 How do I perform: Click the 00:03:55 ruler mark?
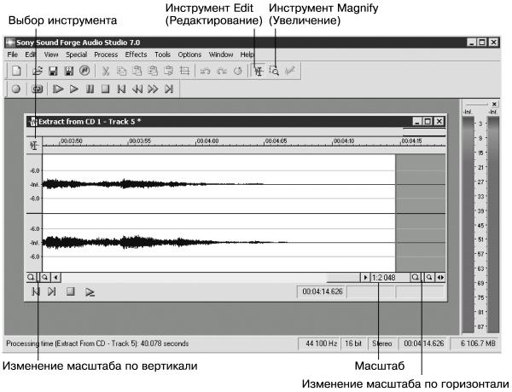(140, 141)
